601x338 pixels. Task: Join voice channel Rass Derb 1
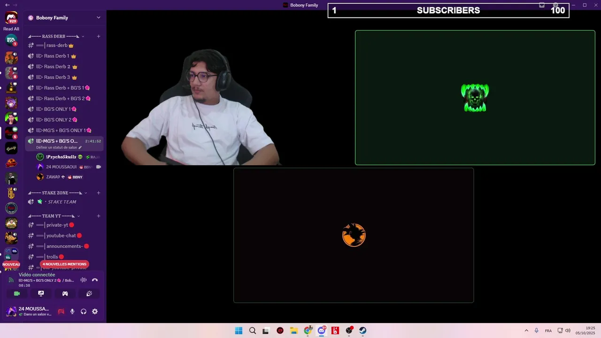[x=65, y=56]
